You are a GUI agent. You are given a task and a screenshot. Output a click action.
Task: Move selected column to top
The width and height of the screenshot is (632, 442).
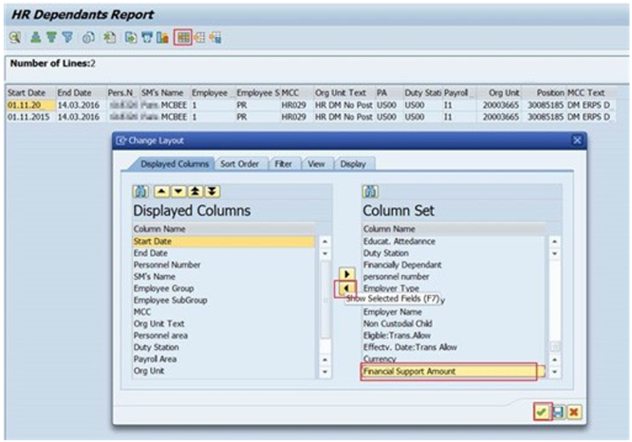tap(195, 191)
